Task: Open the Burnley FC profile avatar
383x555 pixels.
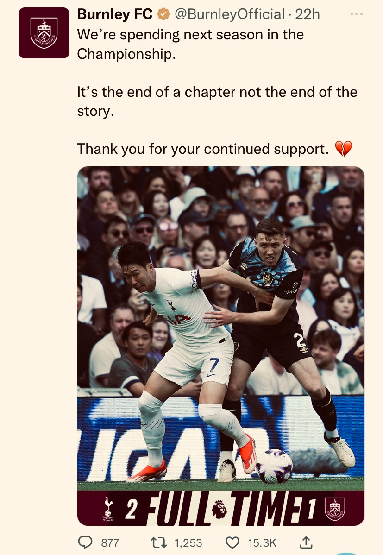Action: point(44,33)
